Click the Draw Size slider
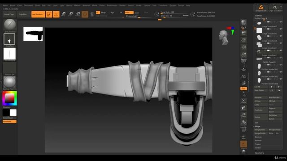287x161 pixels. [174, 16]
